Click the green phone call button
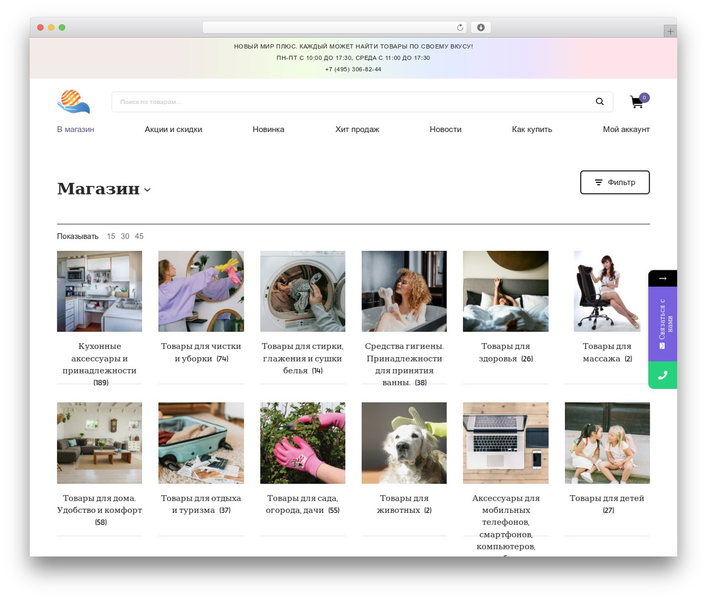 point(663,375)
